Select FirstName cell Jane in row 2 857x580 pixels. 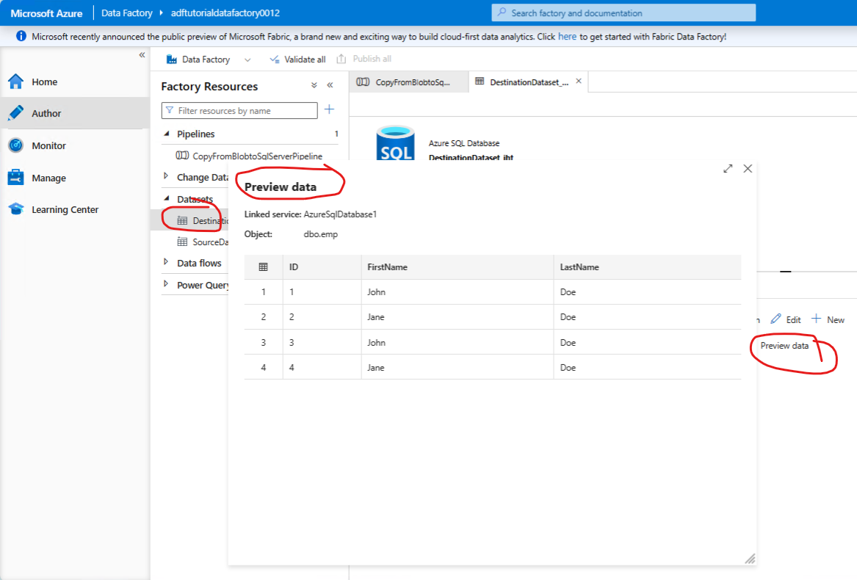tap(457, 317)
